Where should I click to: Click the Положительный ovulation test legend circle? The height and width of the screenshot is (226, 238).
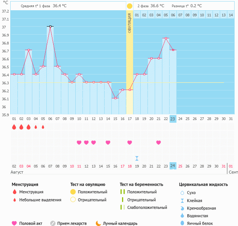(73, 192)
